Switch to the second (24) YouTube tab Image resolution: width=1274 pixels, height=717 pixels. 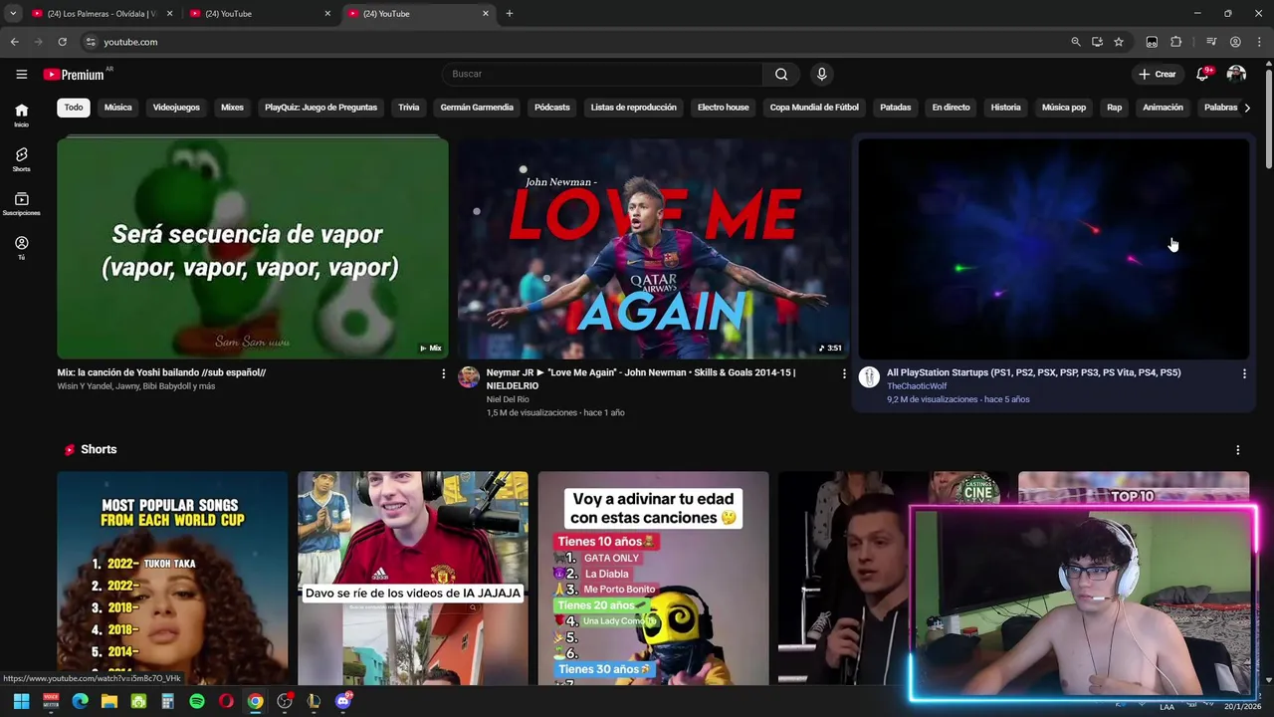[x=259, y=14]
